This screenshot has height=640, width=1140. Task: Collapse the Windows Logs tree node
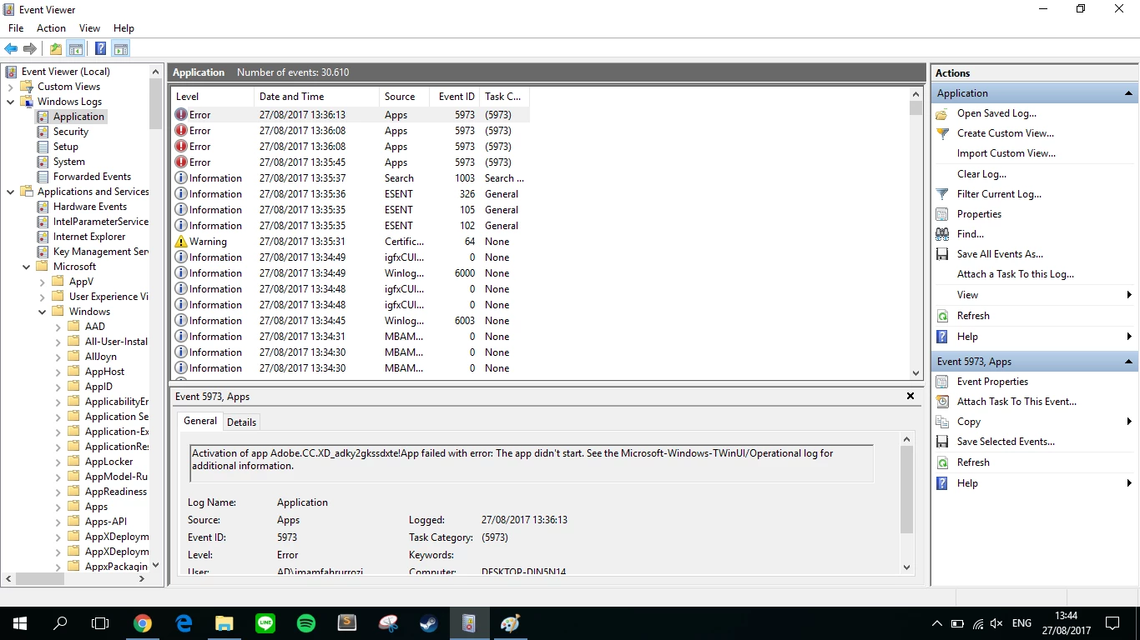(10, 102)
